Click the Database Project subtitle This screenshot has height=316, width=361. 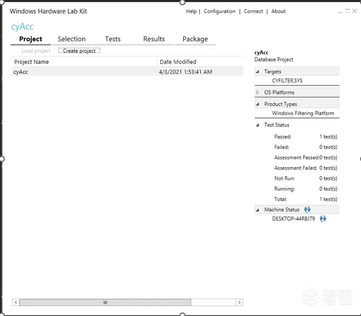click(274, 60)
